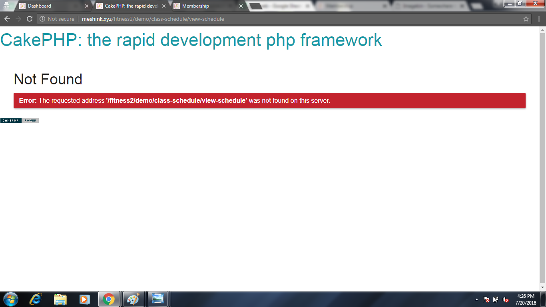Click the scrollbar up arrow
Viewport: 546px width, 307px height.
pyautogui.click(x=542, y=30)
